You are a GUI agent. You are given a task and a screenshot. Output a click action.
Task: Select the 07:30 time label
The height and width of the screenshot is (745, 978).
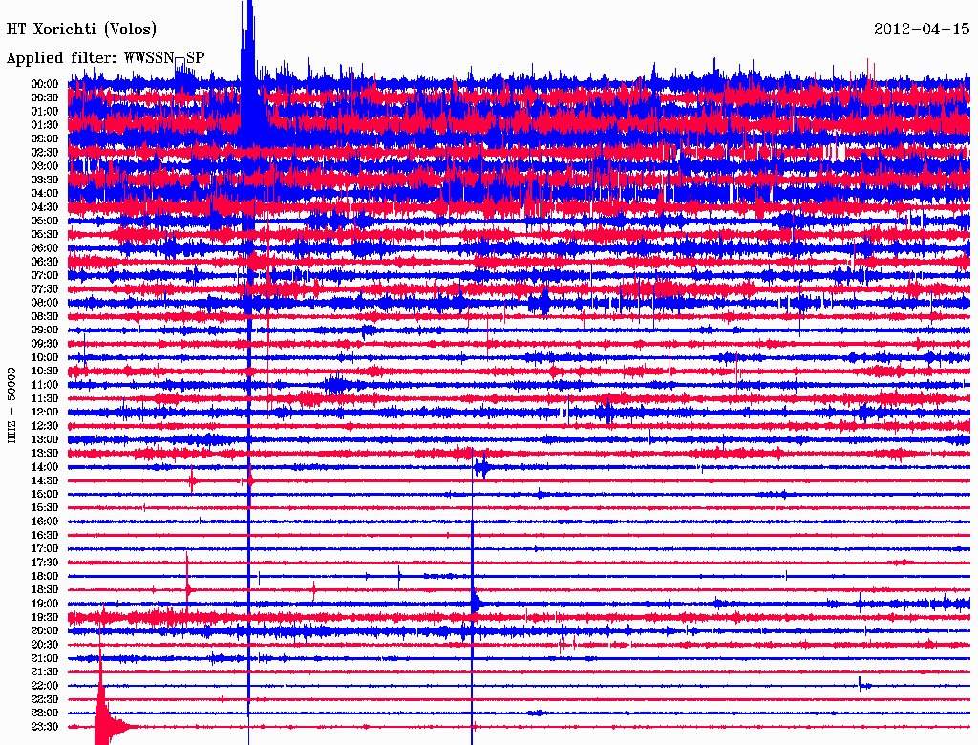pyautogui.click(x=45, y=288)
